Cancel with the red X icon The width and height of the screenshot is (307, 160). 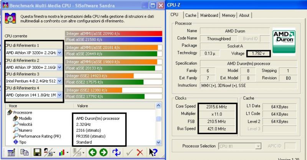140,152
